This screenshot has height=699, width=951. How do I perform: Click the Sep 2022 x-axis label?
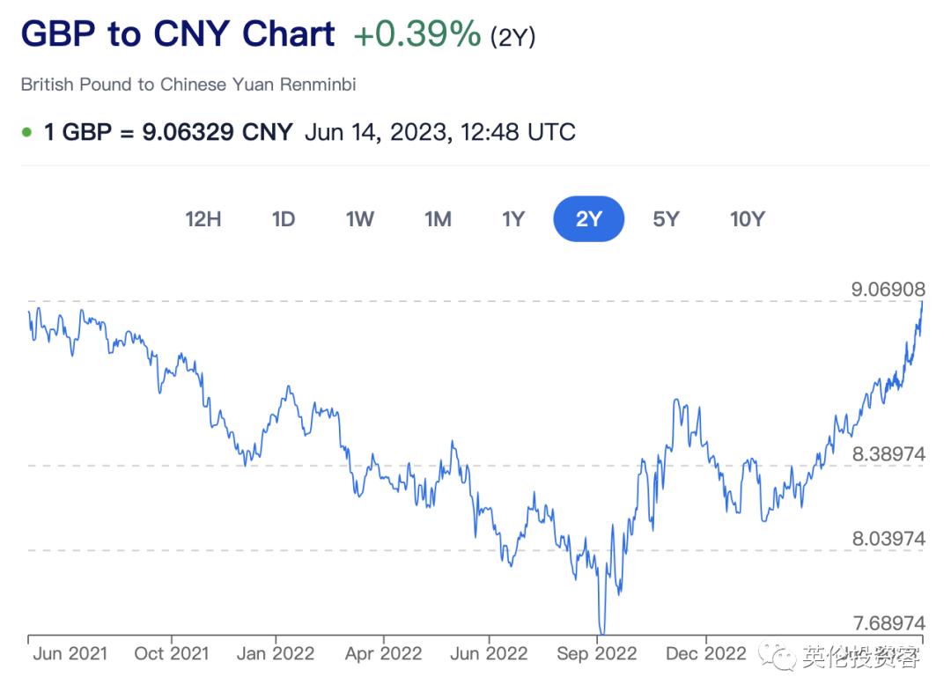click(x=597, y=653)
